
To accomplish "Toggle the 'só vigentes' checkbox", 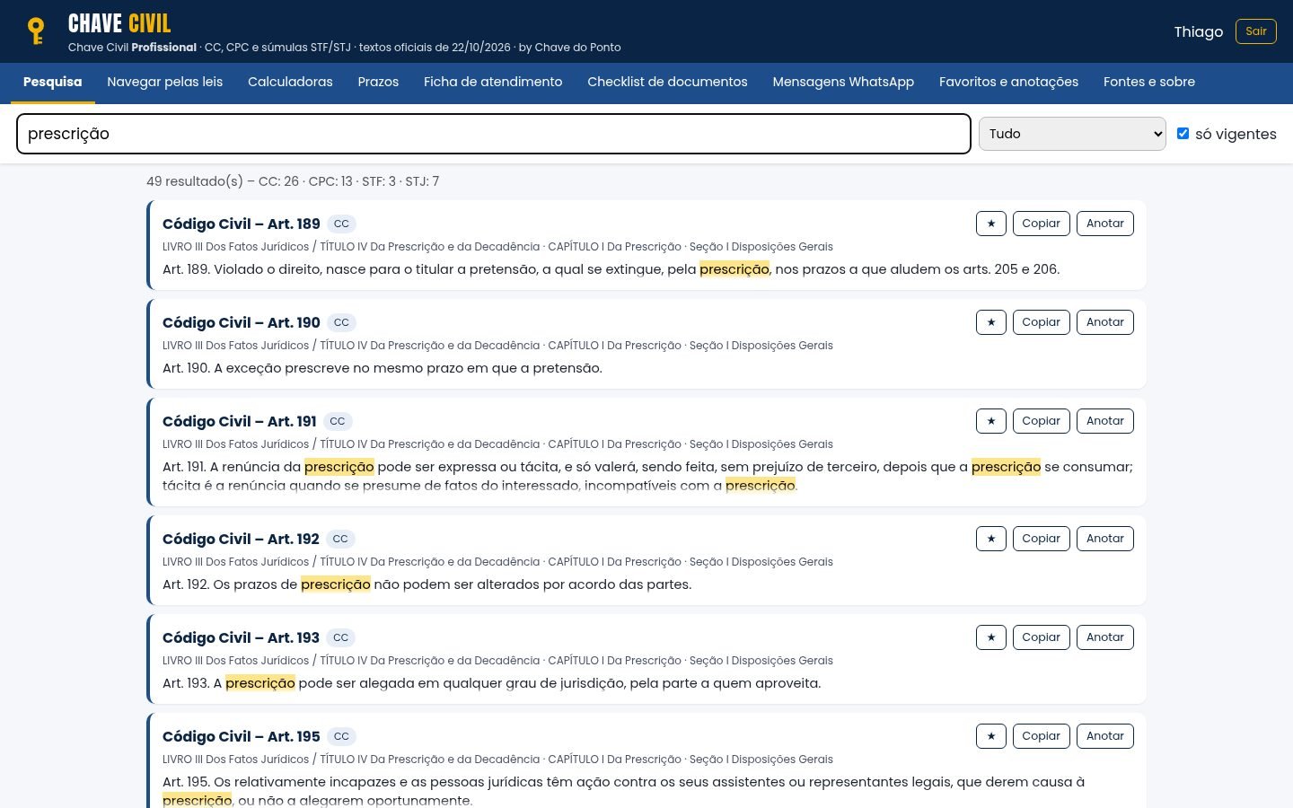I will (x=1183, y=134).
